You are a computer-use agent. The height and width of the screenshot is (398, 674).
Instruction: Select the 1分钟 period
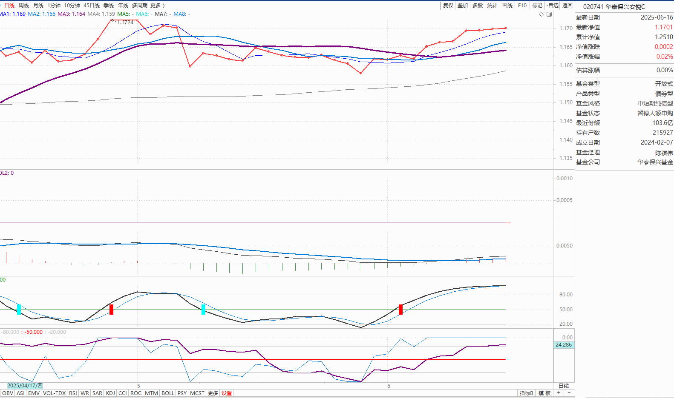pyautogui.click(x=54, y=6)
